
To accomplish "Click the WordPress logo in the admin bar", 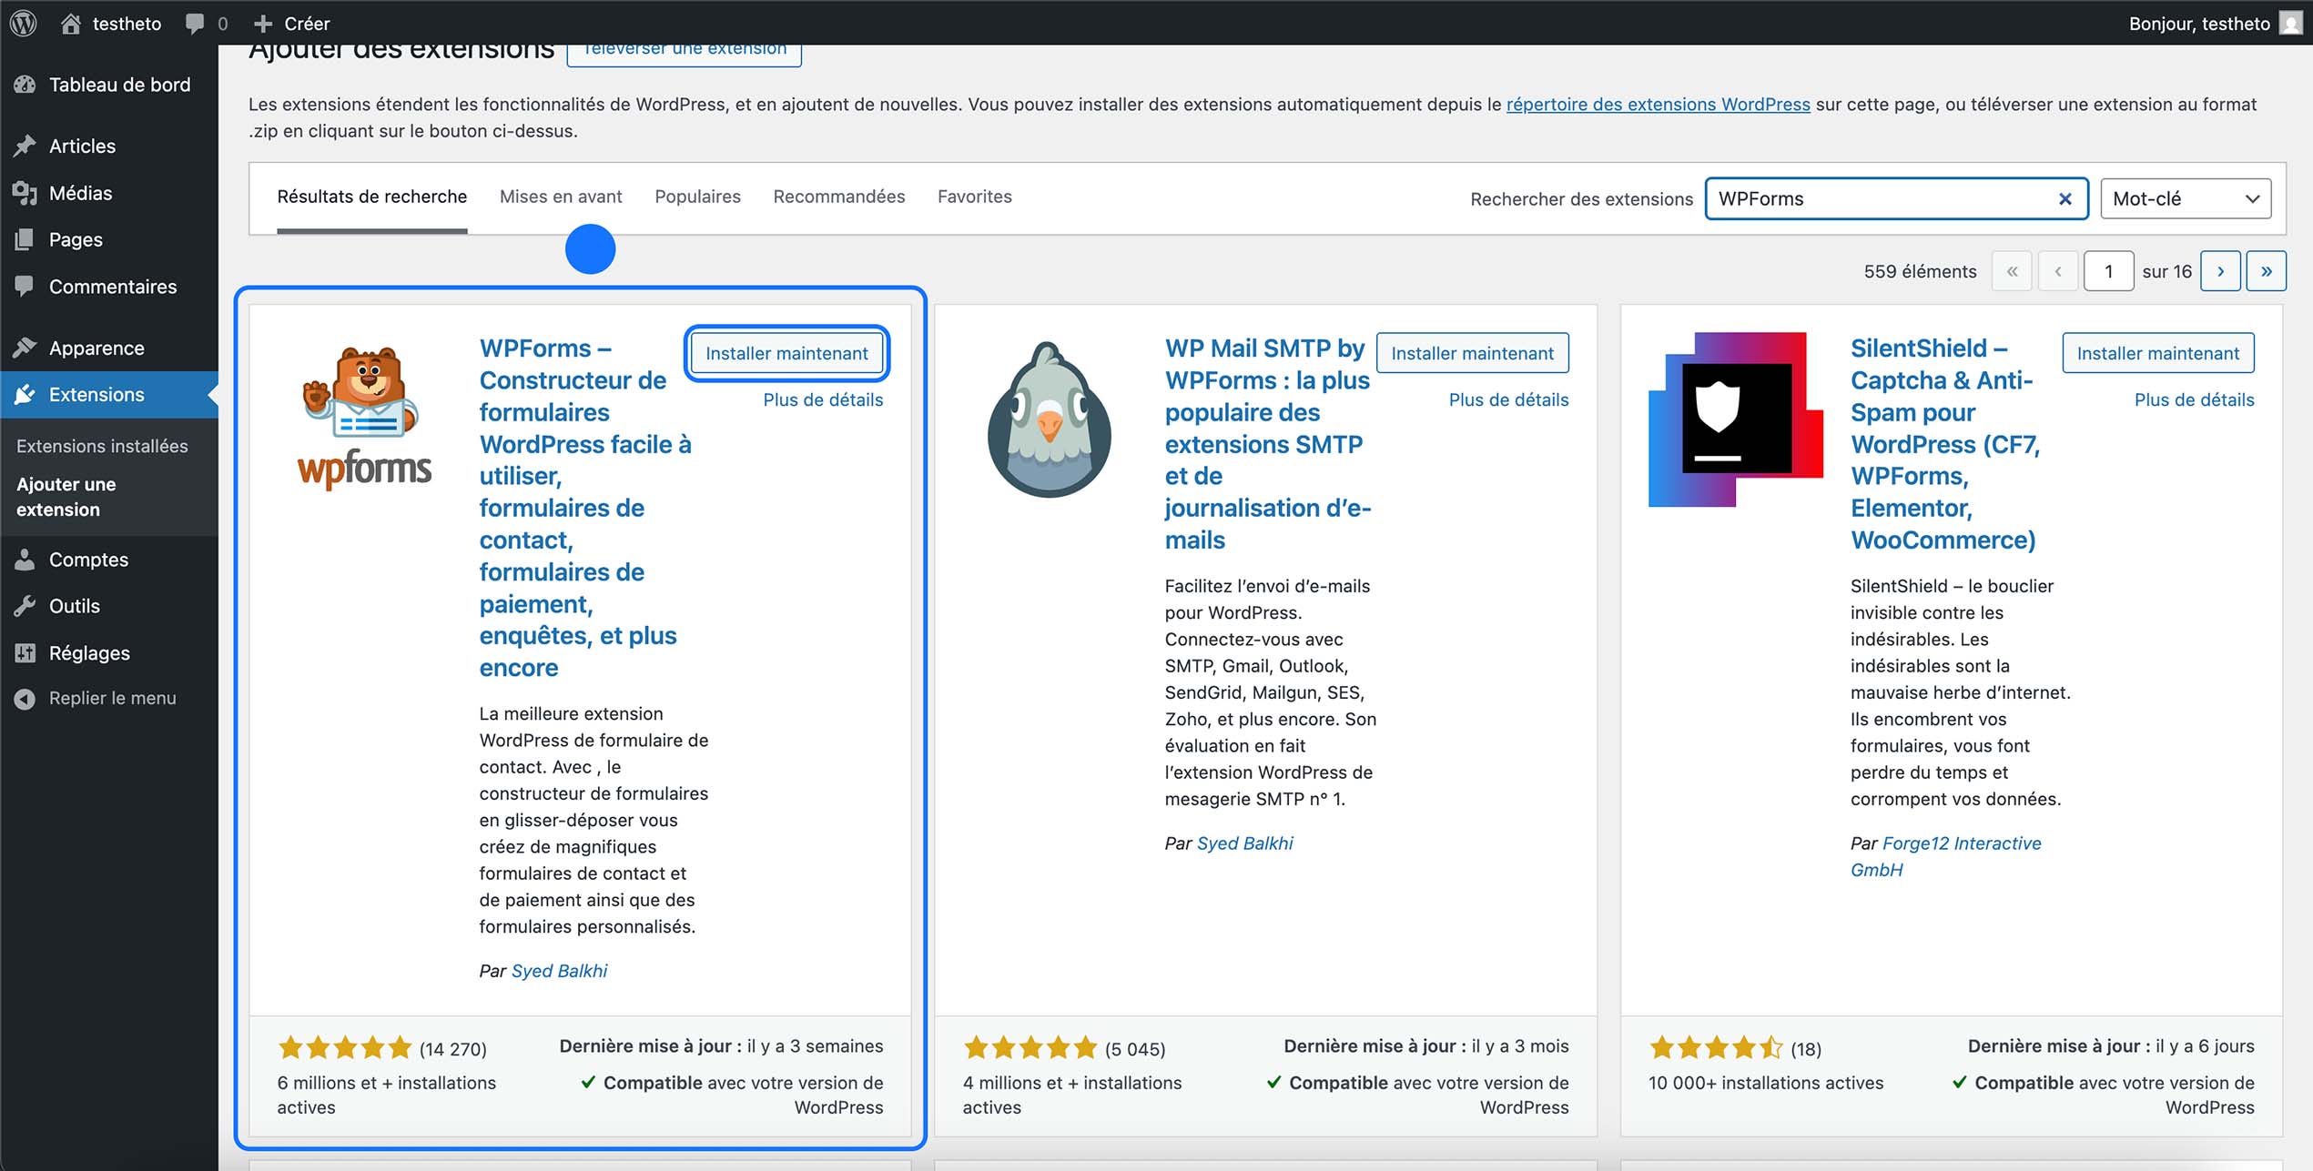I will 22,23.
